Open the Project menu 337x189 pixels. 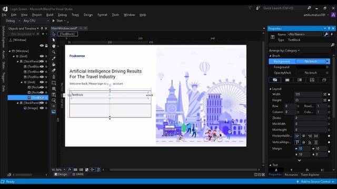tap(37, 15)
